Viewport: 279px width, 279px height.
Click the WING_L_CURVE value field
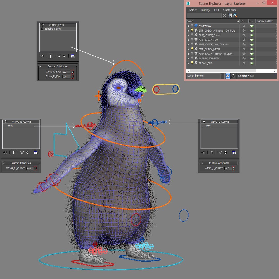(x=228, y=168)
